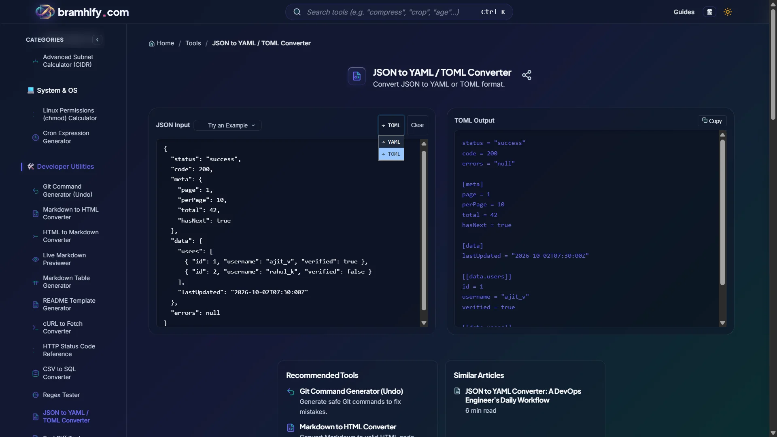Click the Recommended Git Command Generator icon

pos(291,392)
